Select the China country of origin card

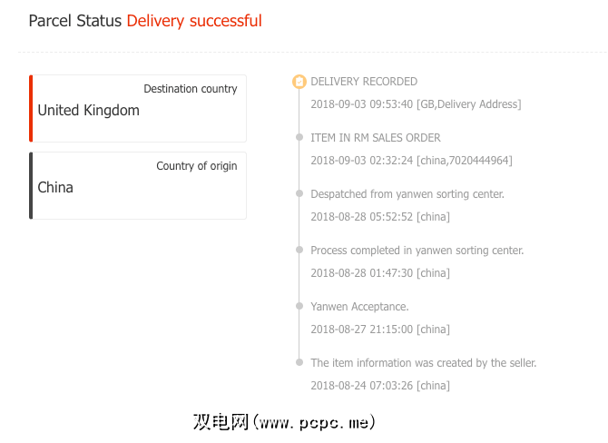(x=138, y=186)
